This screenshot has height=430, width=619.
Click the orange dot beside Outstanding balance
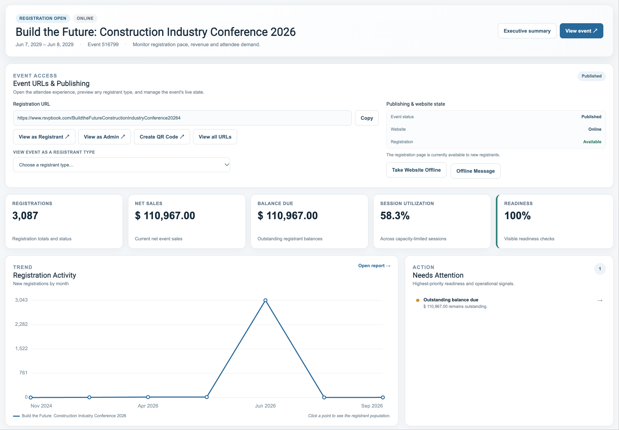pyautogui.click(x=418, y=300)
